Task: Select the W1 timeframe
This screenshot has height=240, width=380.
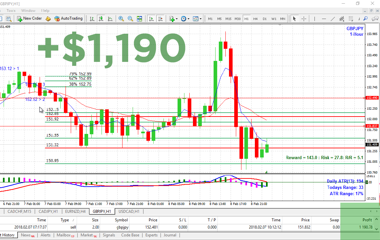Action: (x=274, y=19)
